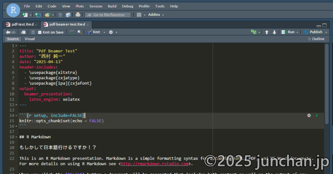333x174 pixels.
Task: Open the File menu
Action: click(x=27, y=6)
